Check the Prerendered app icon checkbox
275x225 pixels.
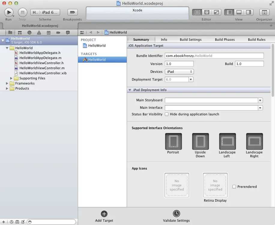pos(234,187)
